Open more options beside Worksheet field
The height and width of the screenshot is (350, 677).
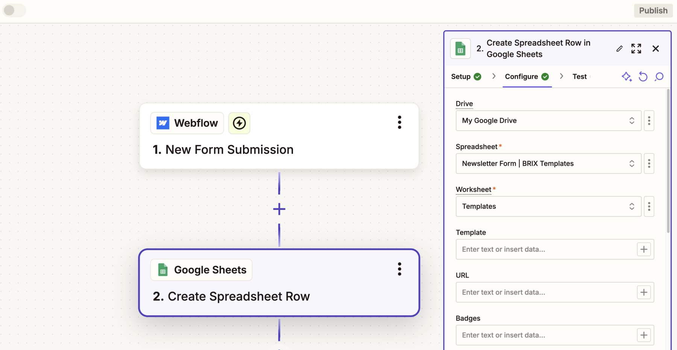tap(649, 206)
